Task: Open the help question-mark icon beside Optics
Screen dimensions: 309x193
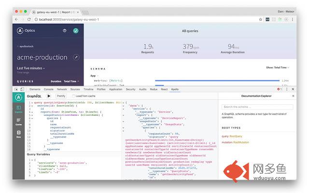Action: click(x=64, y=30)
